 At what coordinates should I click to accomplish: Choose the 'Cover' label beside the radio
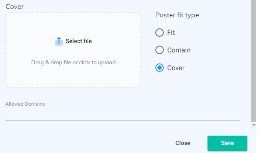[176, 68]
